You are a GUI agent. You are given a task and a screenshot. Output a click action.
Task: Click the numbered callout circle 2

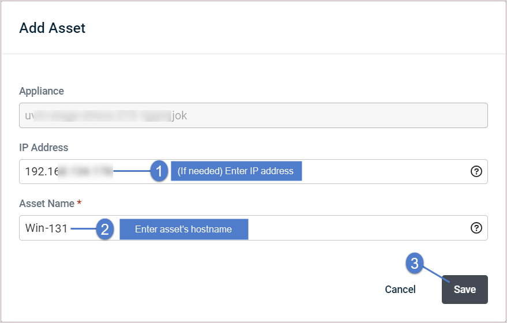pos(105,229)
